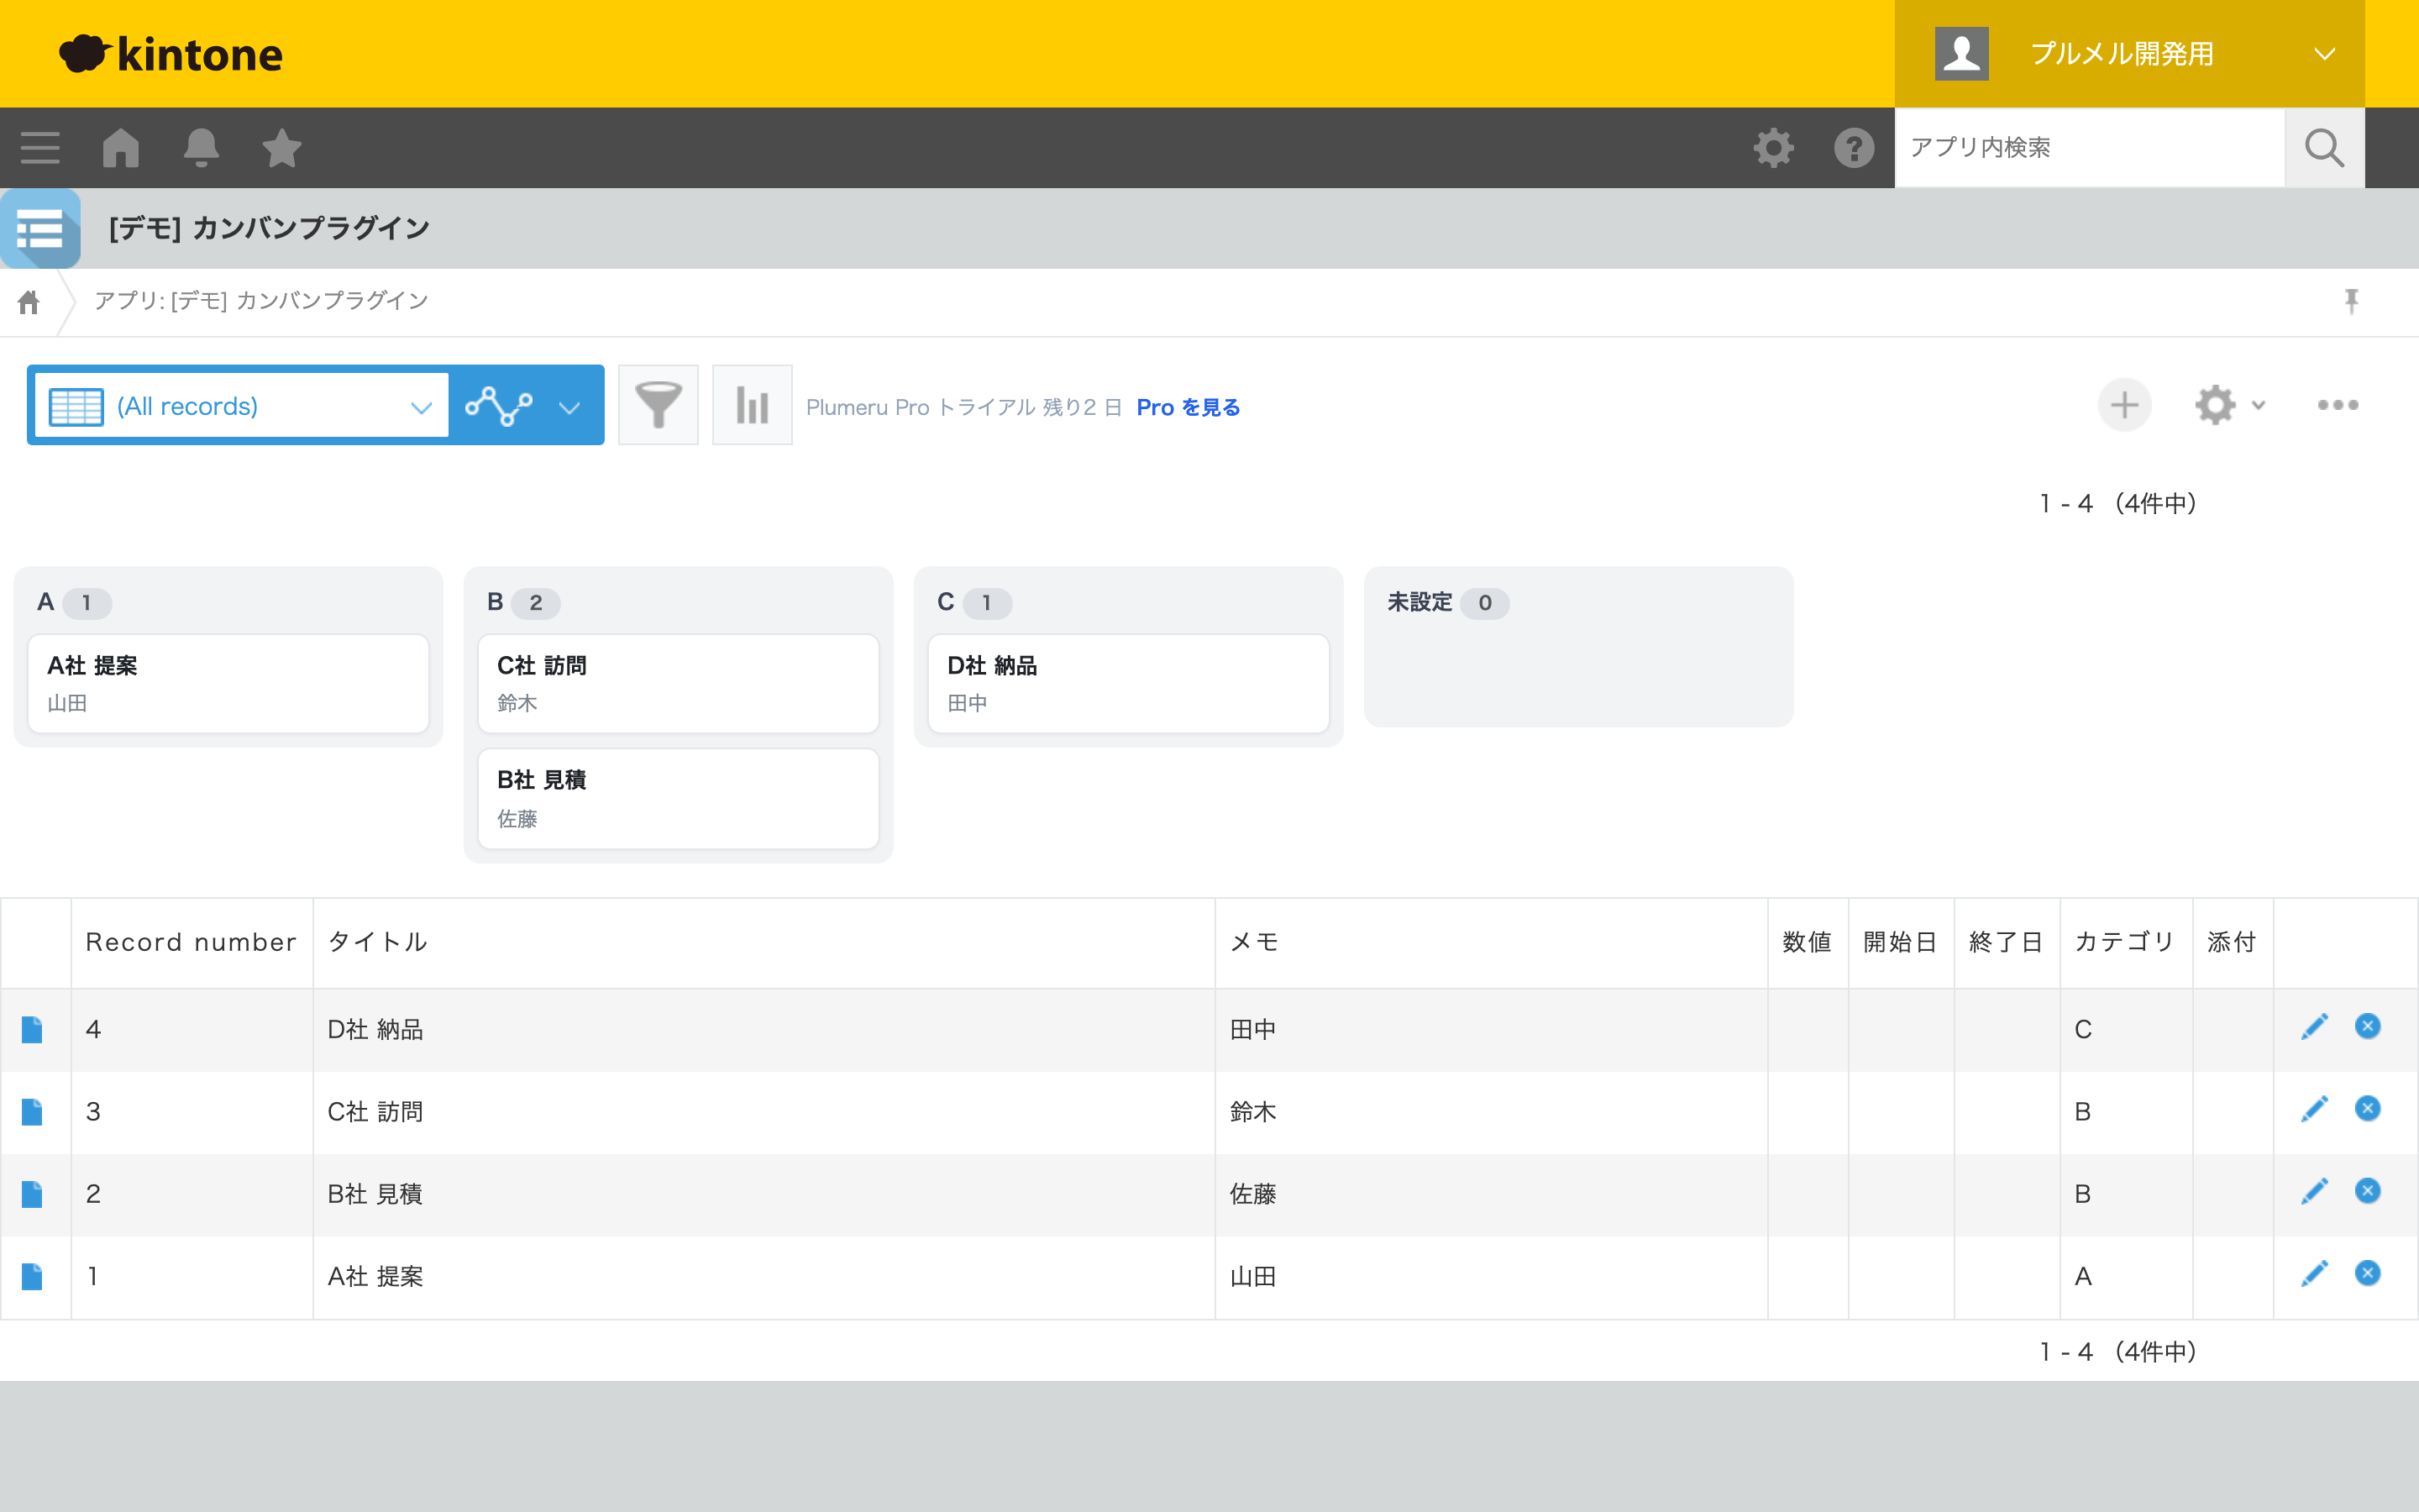This screenshot has height=1512, width=2419.
Task: Click the search magnifier button
Action: coord(2324,148)
